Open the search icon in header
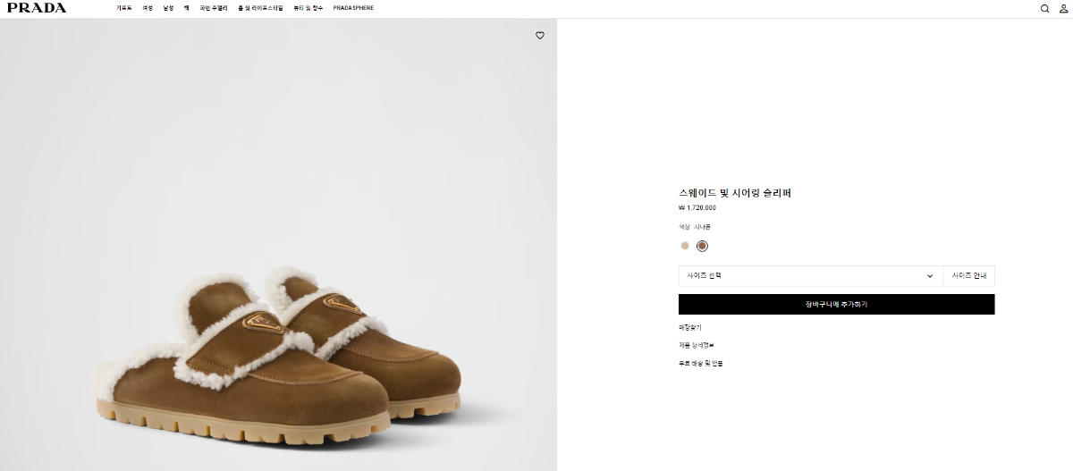 (1044, 8)
